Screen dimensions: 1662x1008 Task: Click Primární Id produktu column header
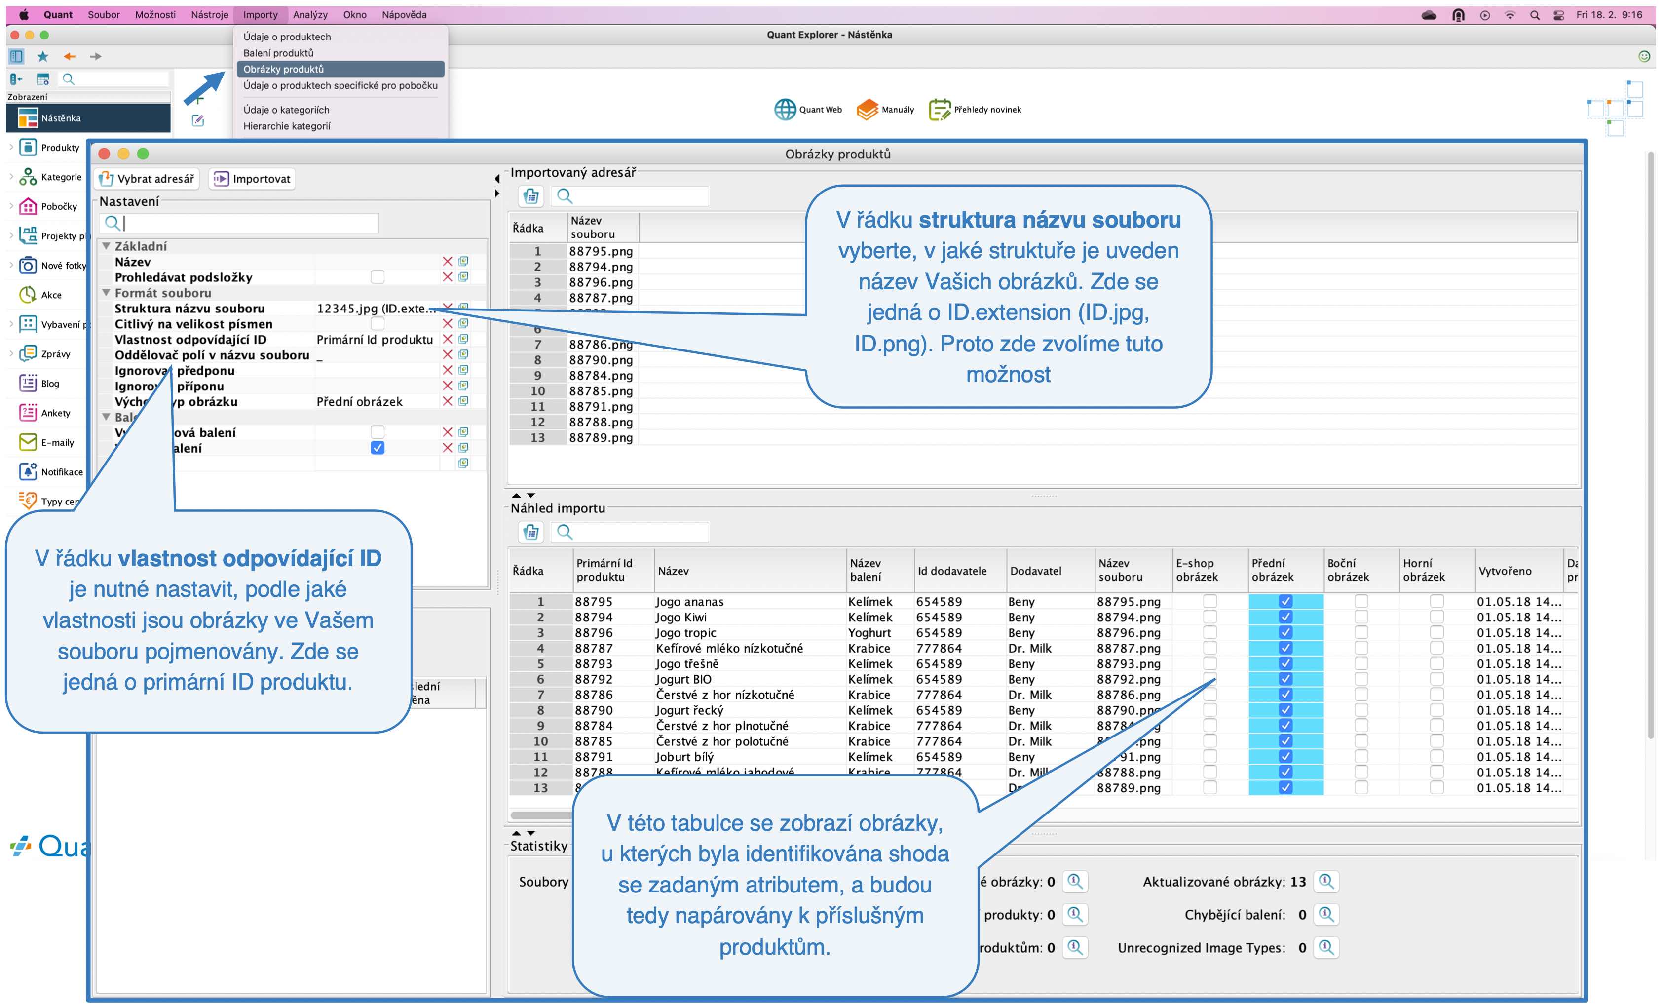tap(613, 570)
